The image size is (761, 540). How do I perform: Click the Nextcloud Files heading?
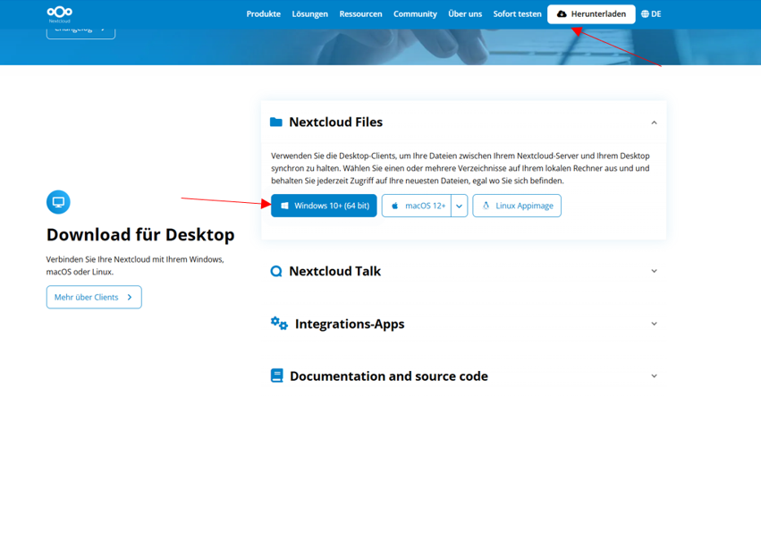pos(336,122)
